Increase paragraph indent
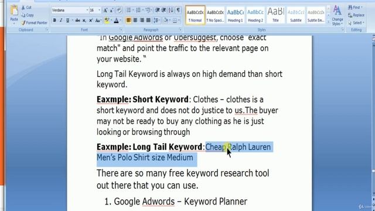The width and height of the screenshot is (375, 211). pyautogui.click(x=164, y=11)
